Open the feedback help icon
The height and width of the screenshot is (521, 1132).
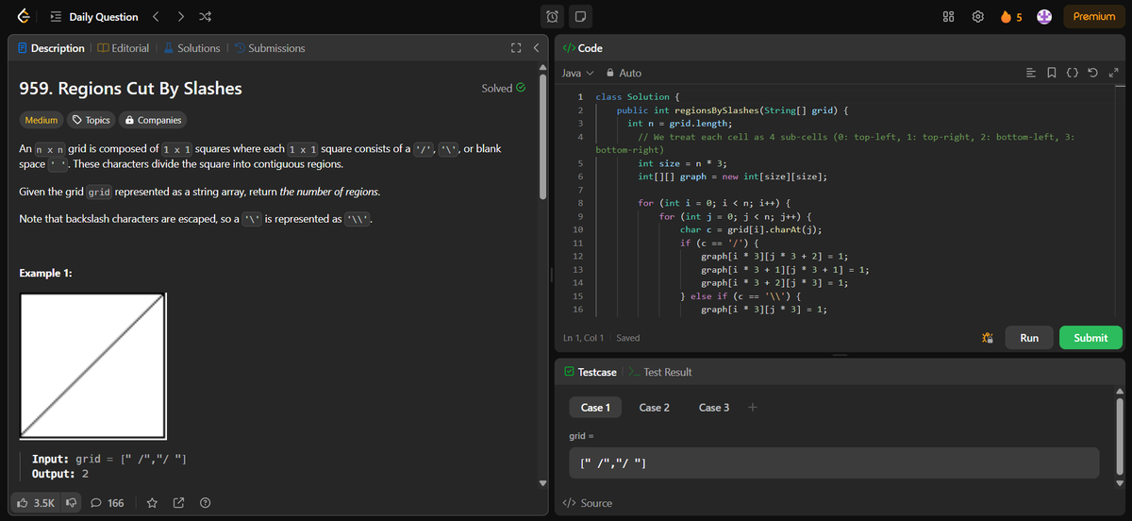pyautogui.click(x=205, y=503)
